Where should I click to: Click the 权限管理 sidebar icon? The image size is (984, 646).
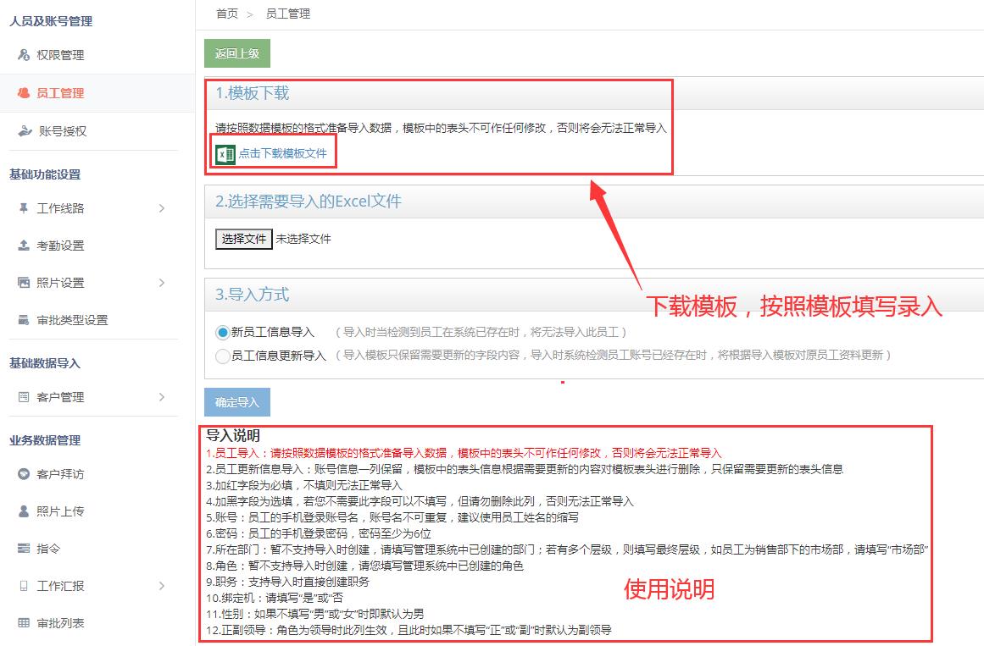click(x=24, y=55)
